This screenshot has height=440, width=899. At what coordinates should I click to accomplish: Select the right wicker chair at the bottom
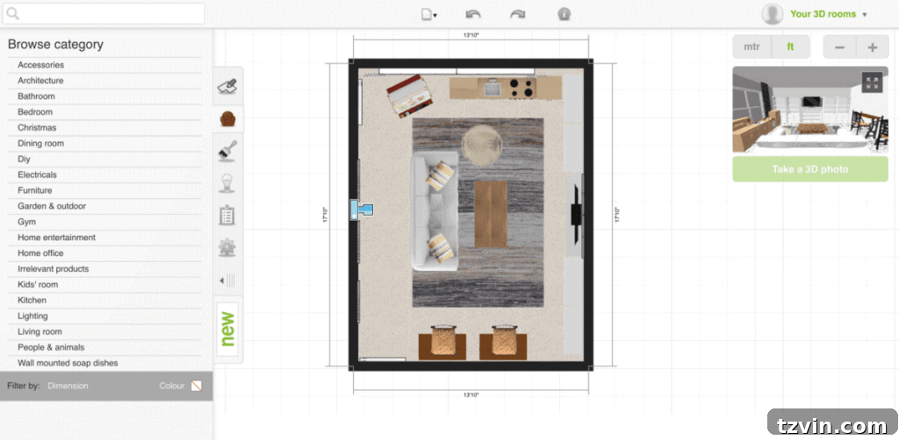503,342
